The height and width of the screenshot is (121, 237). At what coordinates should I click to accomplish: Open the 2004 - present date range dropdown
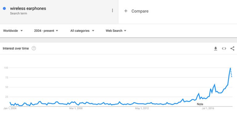pos(46,30)
